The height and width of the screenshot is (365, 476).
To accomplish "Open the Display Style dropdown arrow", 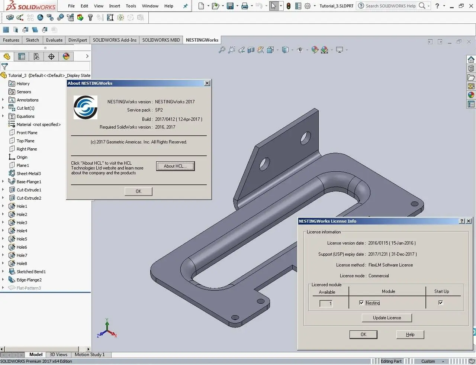I will tap(293, 50).
